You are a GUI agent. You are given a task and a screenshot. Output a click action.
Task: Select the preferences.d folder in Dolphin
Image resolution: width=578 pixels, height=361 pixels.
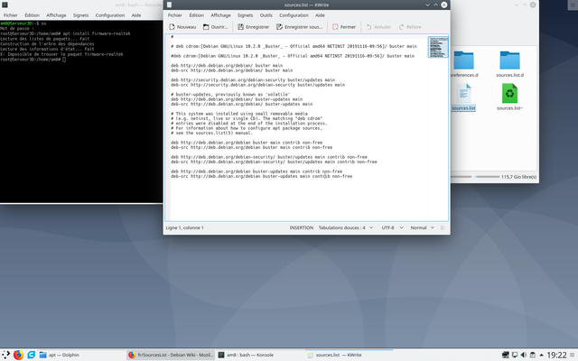pos(463,64)
